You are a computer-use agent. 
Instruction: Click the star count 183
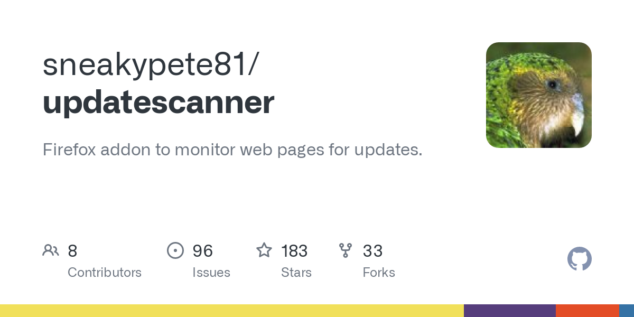294,251
